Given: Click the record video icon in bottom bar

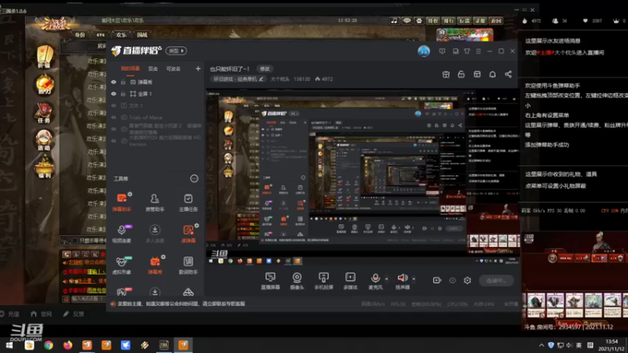Looking at the screenshot, I should 437,281.
